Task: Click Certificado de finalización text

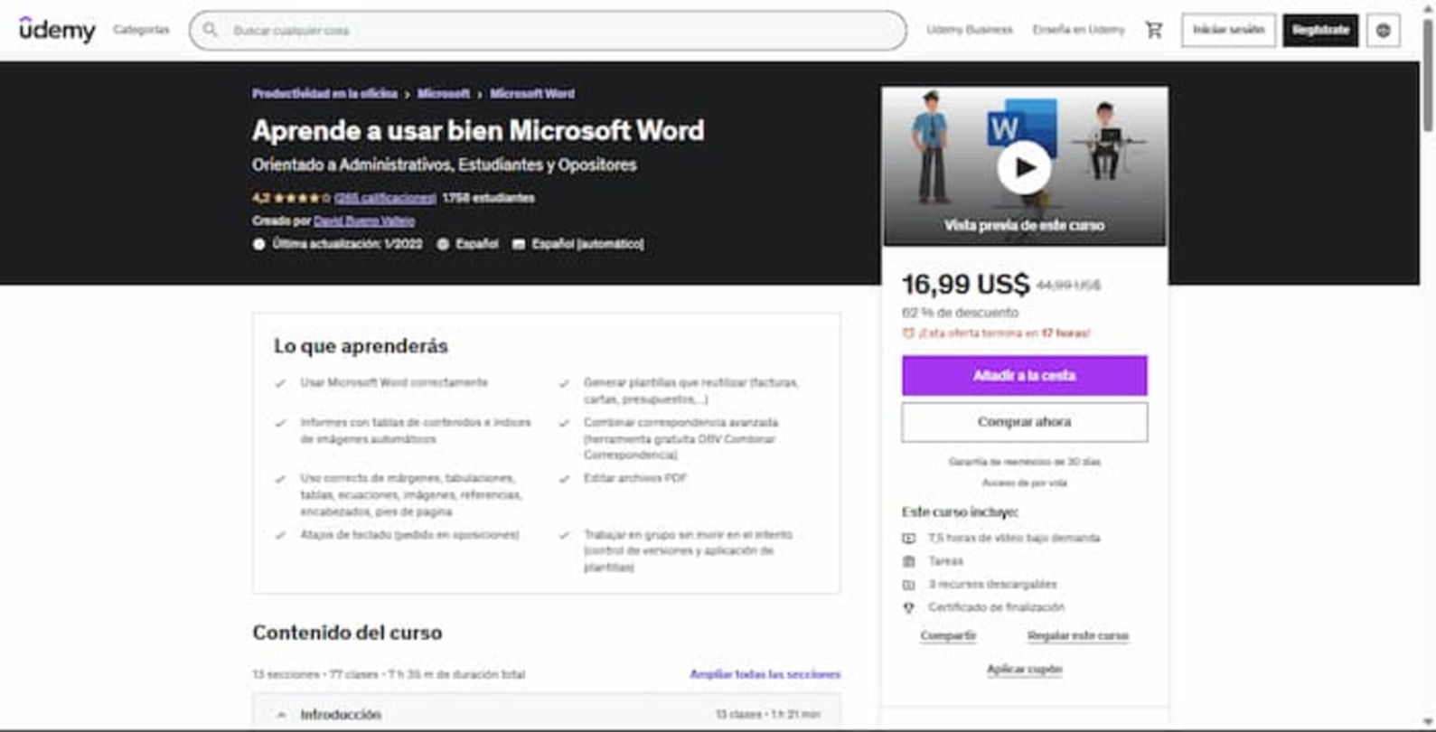Action: click(x=996, y=608)
